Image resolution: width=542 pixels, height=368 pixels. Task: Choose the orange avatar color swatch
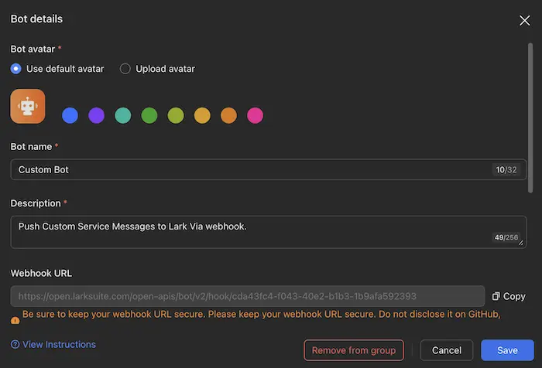[x=228, y=115]
